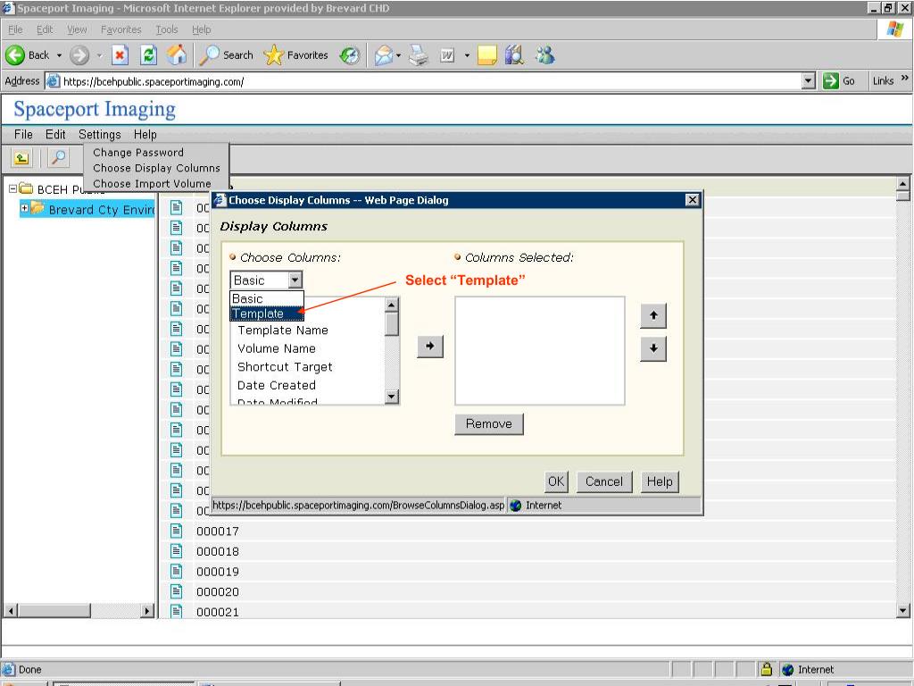914x686 pixels.
Task: Select Change Password from the Settings menu
Action: coord(138,152)
